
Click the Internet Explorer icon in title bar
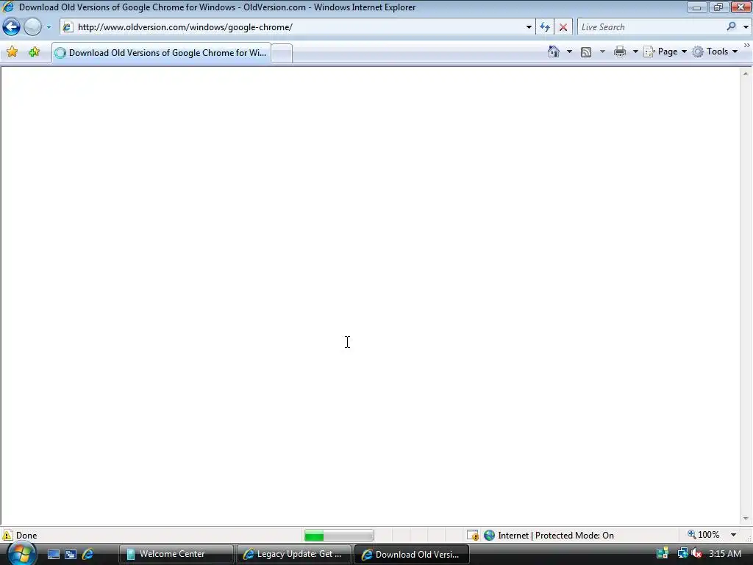8,7
